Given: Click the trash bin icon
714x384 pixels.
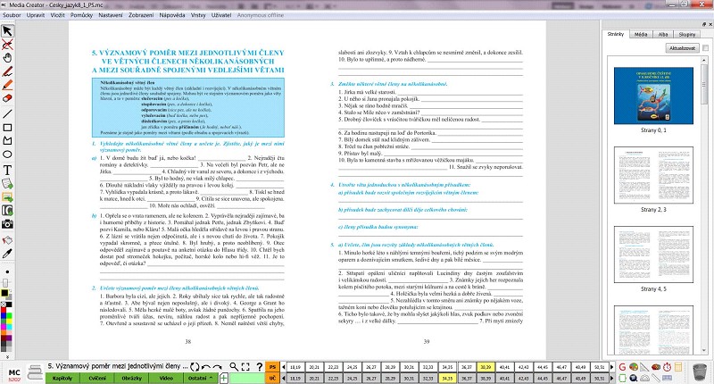Looking at the screenshot, I should [700, 372].
